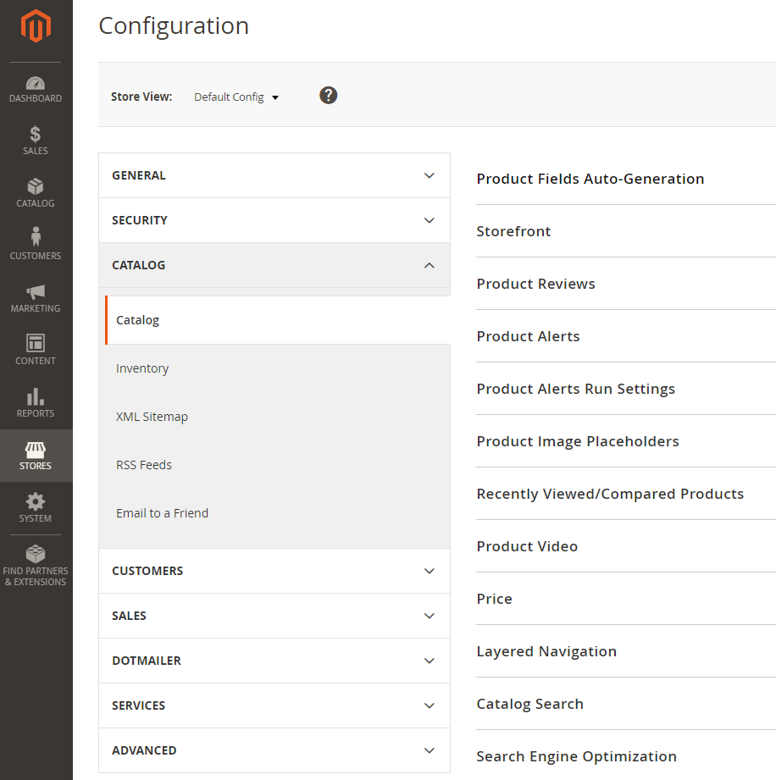Select the XML Sitemap tab
This screenshot has height=780, width=776.
pyautogui.click(x=152, y=417)
